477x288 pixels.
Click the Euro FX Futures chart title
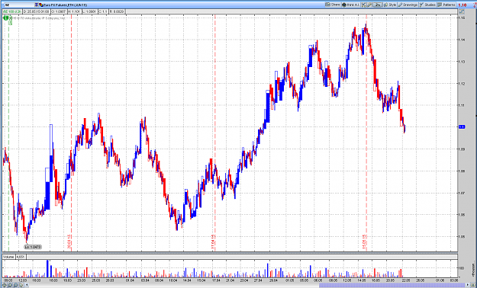(66, 5)
